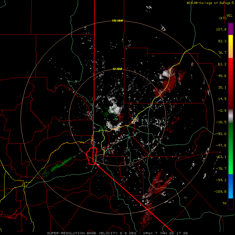Click the -16.5 velocity scale value
235x235 pixels.
pyautogui.click(x=221, y=122)
